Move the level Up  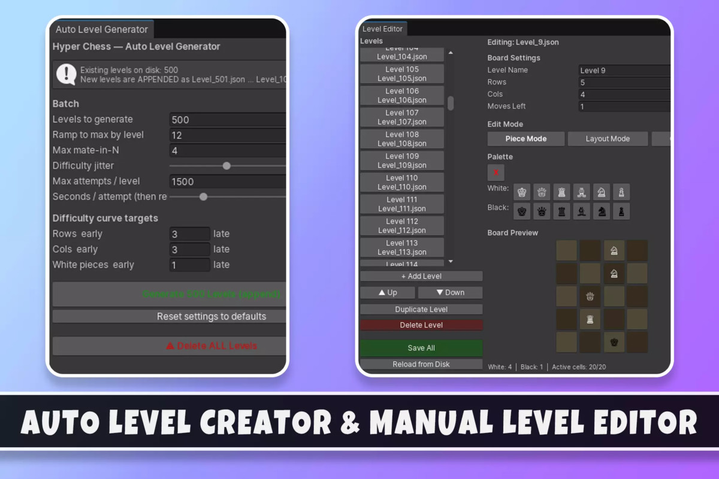[388, 292]
